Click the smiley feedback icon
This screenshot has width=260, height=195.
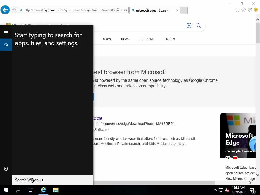tap(256, 10)
